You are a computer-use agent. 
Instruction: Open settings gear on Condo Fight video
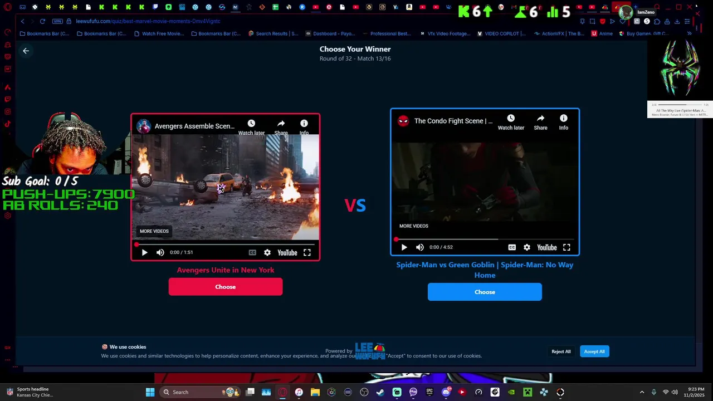click(527, 247)
